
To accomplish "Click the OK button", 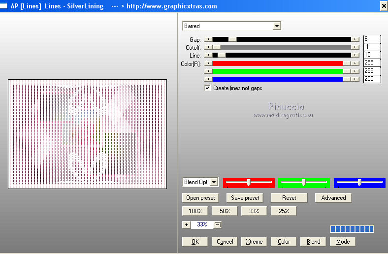I will tap(195, 242).
